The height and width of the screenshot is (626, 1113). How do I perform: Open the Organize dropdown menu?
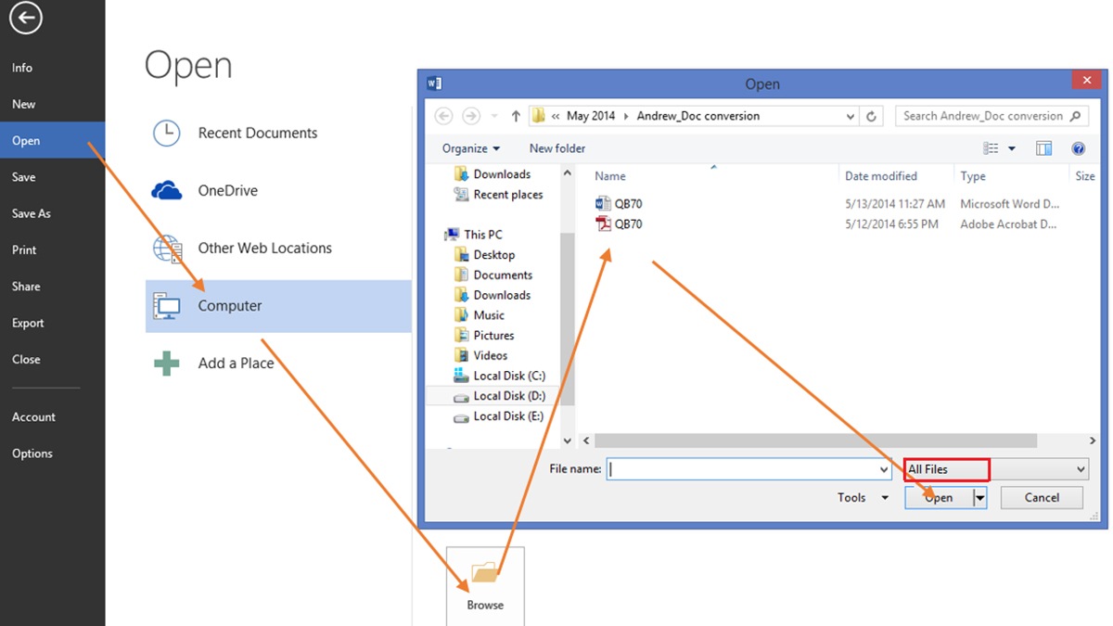click(x=469, y=147)
